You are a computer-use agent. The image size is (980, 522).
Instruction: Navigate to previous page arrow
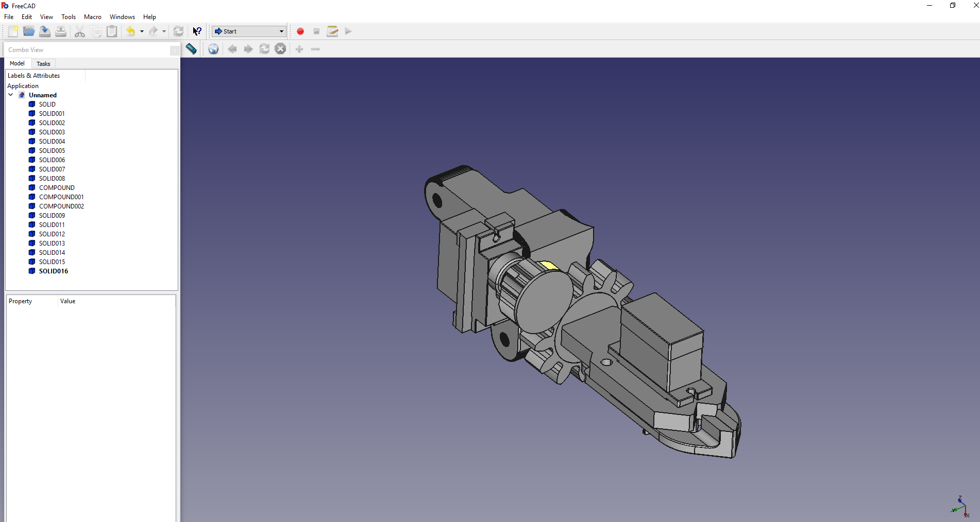tap(232, 49)
